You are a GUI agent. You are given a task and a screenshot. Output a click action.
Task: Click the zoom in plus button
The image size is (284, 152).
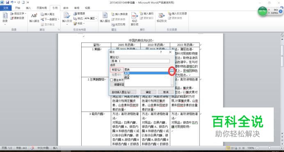[x=281, y=148]
